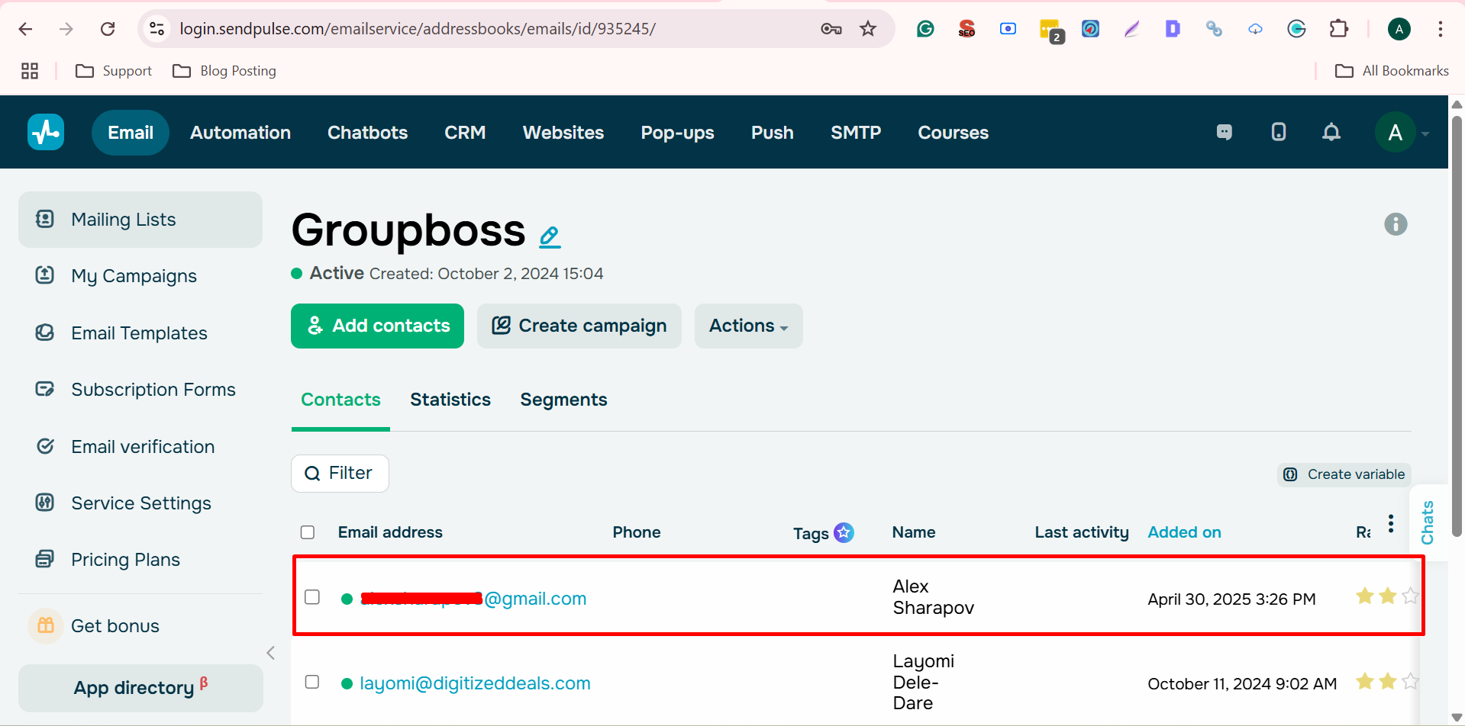Check the Layomi Dele-Dare contact row
Image resolution: width=1465 pixels, height=726 pixels.
[312, 682]
